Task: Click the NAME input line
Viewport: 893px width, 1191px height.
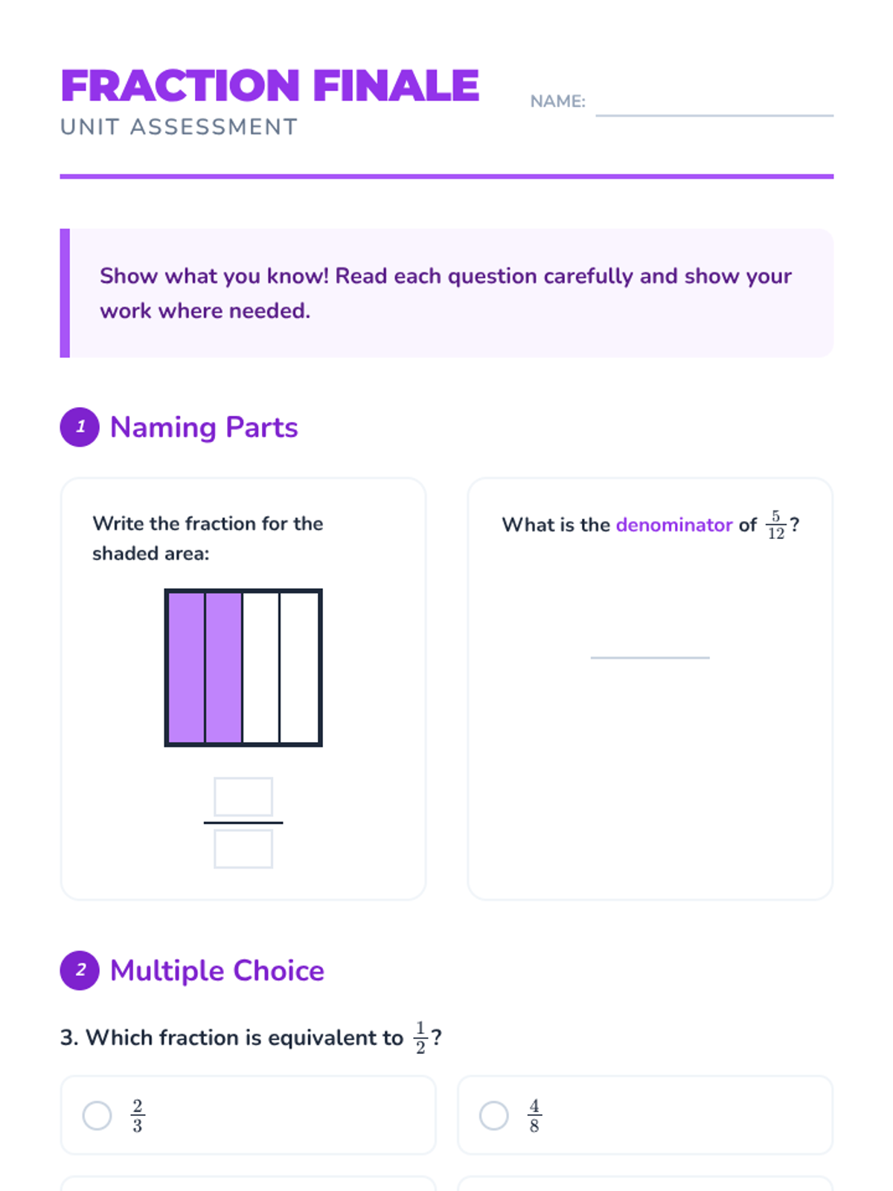Action: pos(714,104)
